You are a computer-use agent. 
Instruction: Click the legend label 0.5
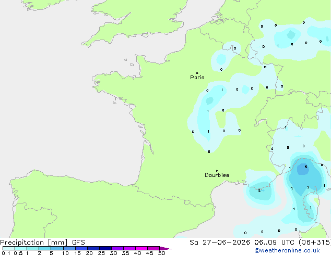coord(18,253)
